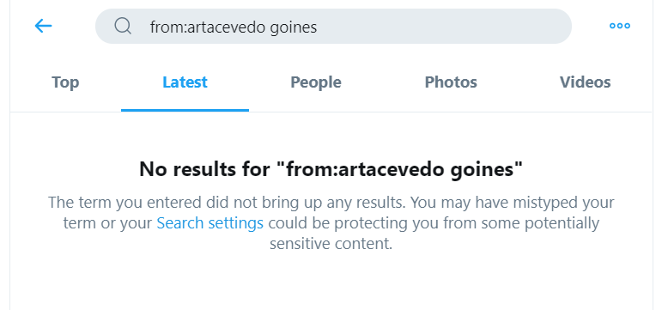Switch to the Top tab
Screen dimensions: 668x310
(65, 82)
